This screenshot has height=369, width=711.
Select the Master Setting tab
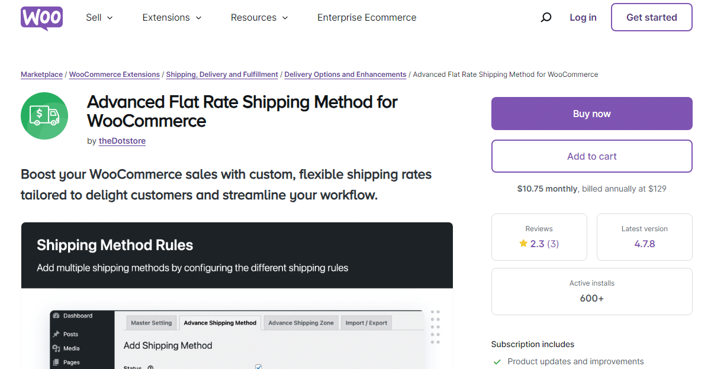(152, 322)
